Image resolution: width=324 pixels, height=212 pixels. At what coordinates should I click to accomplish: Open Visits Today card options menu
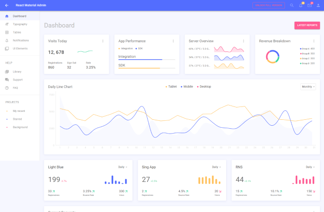(103, 41)
